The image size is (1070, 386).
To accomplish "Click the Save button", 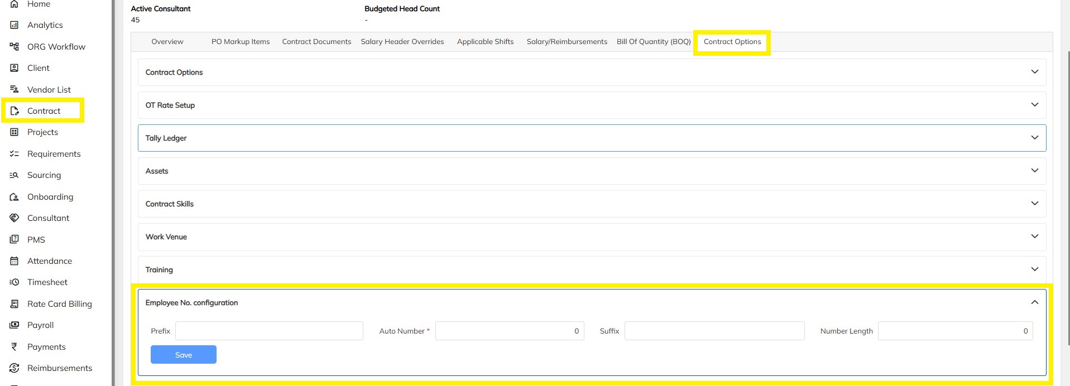I will pyautogui.click(x=184, y=355).
